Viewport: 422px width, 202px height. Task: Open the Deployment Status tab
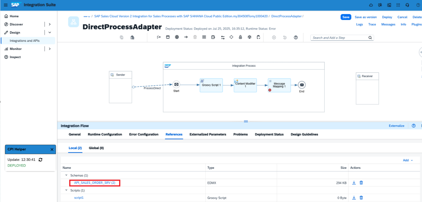coord(269,134)
